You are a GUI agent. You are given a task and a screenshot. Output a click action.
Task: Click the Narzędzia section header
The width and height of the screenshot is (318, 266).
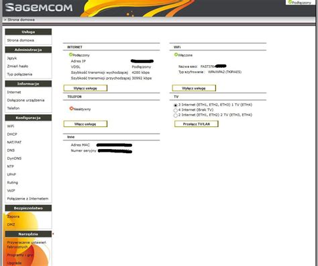pyautogui.click(x=28, y=234)
